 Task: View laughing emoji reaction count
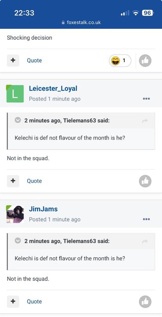point(120,60)
